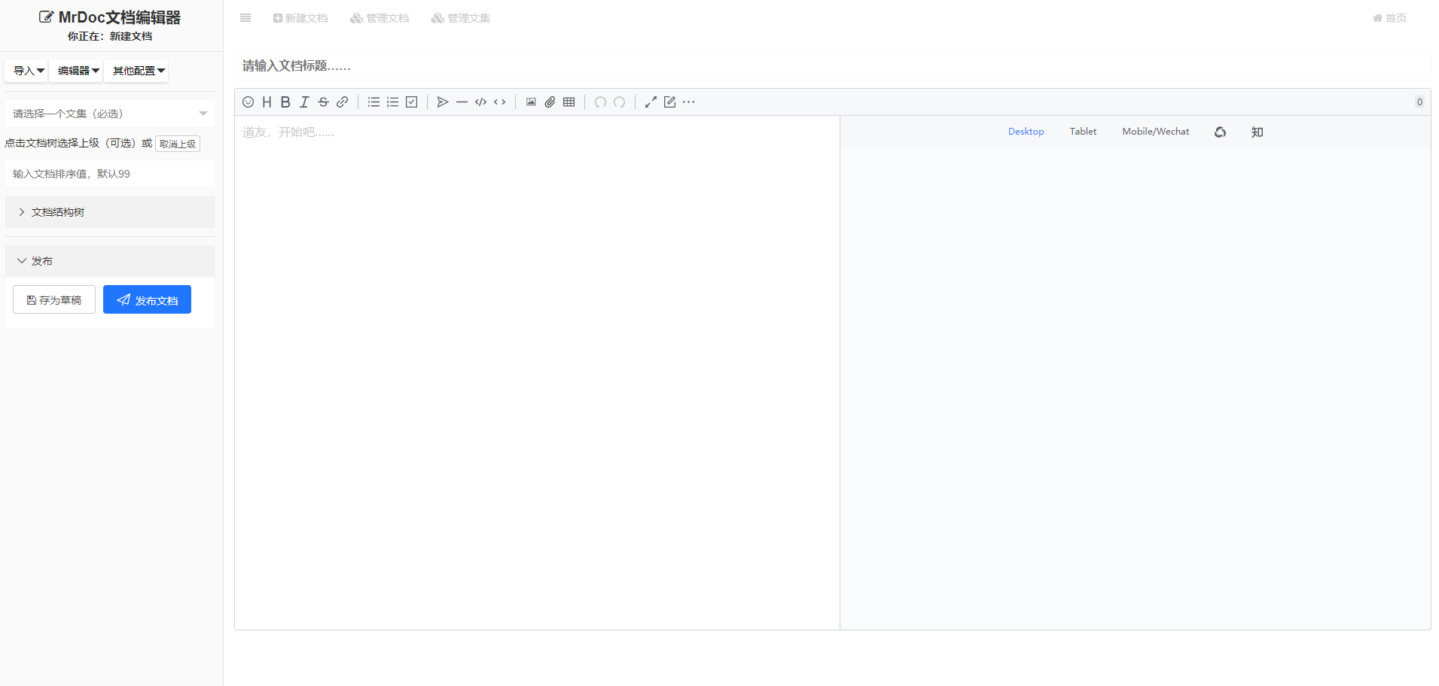Insert a task checklist item

tap(411, 102)
